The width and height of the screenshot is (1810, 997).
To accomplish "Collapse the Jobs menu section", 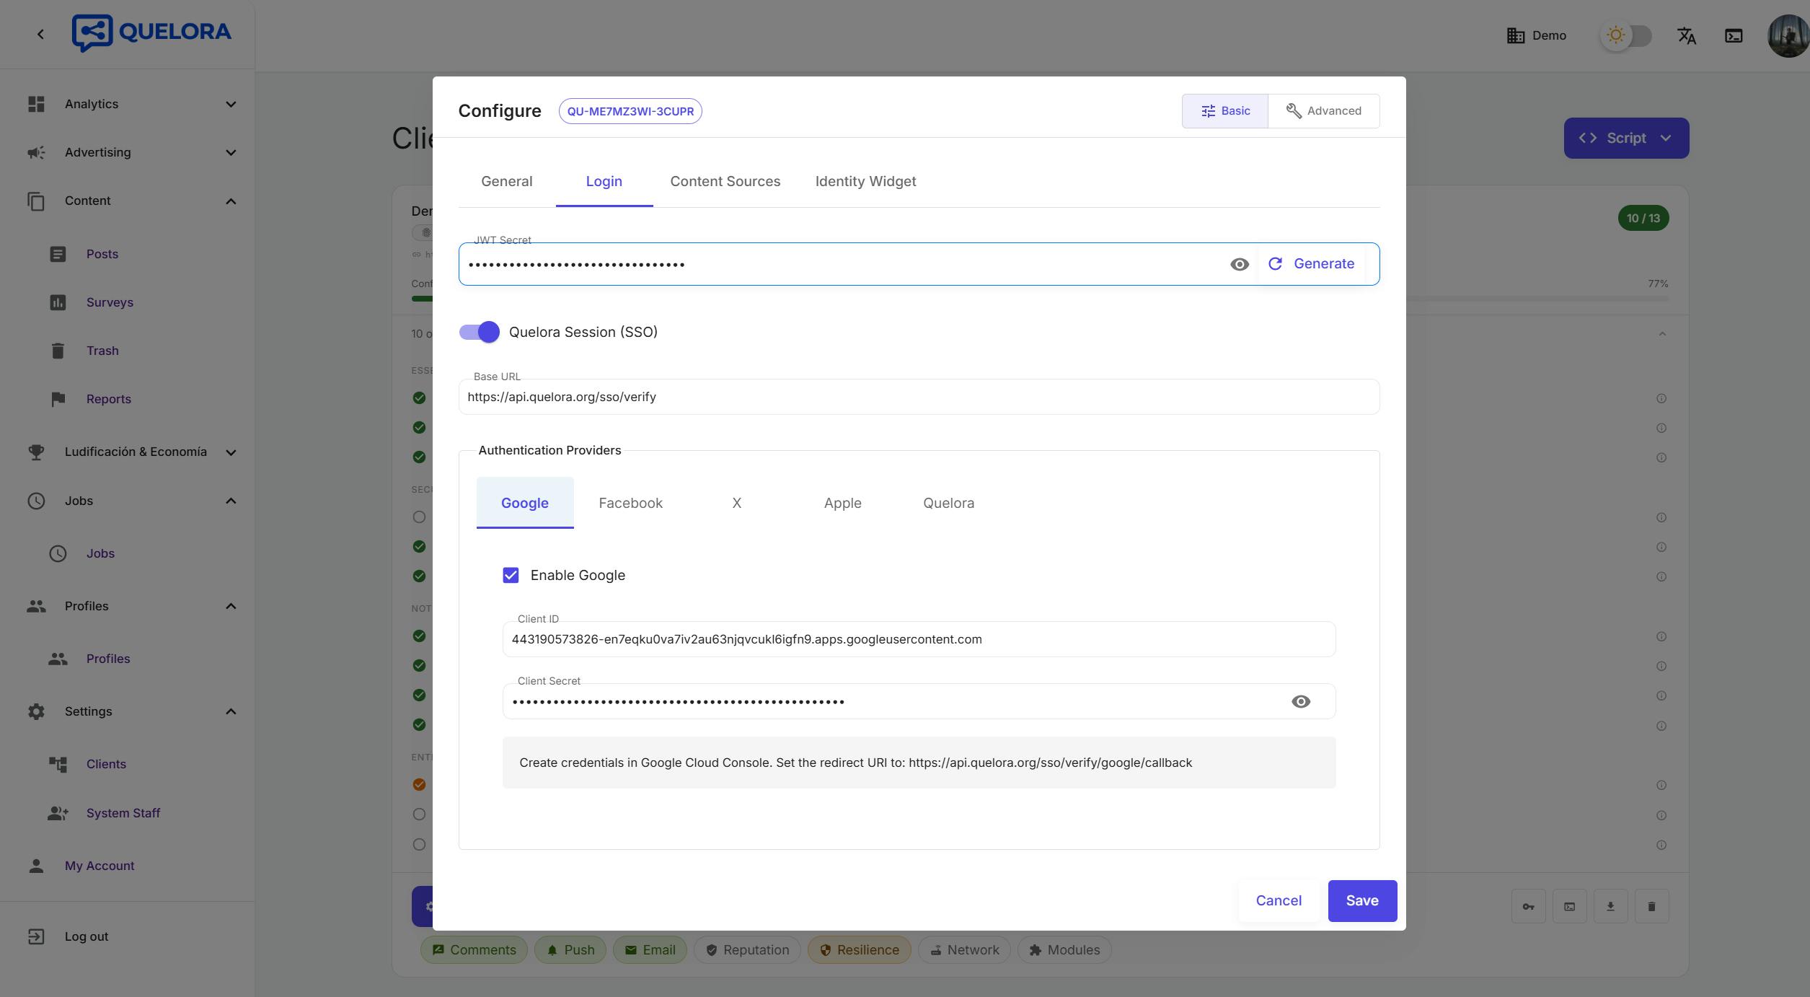I will (231, 501).
